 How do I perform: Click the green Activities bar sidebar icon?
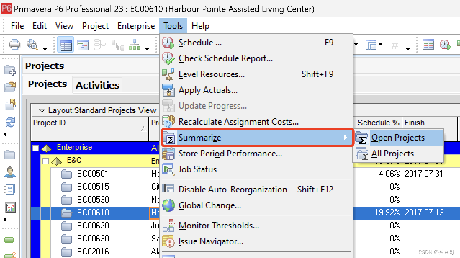(x=9, y=240)
